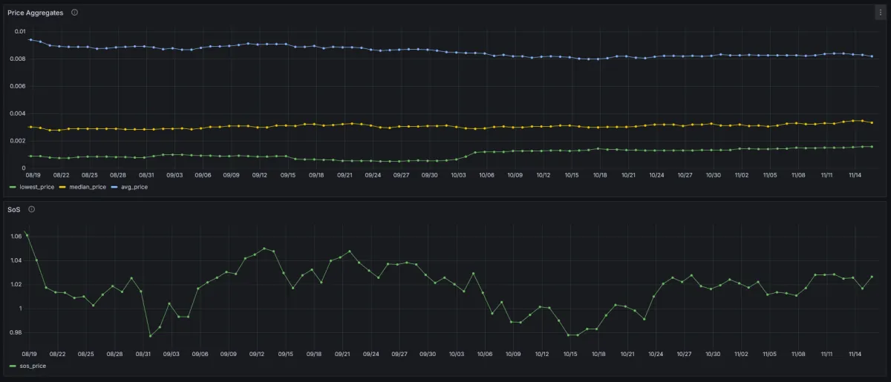This screenshot has width=891, height=382.
Task: Click the 0.006 y-axis label in Price Aggregates
Action: [x=18, y=86]
